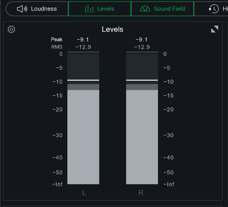Click the right channel level meter bar
The image size is (228, 207).
tap(142, 136)
